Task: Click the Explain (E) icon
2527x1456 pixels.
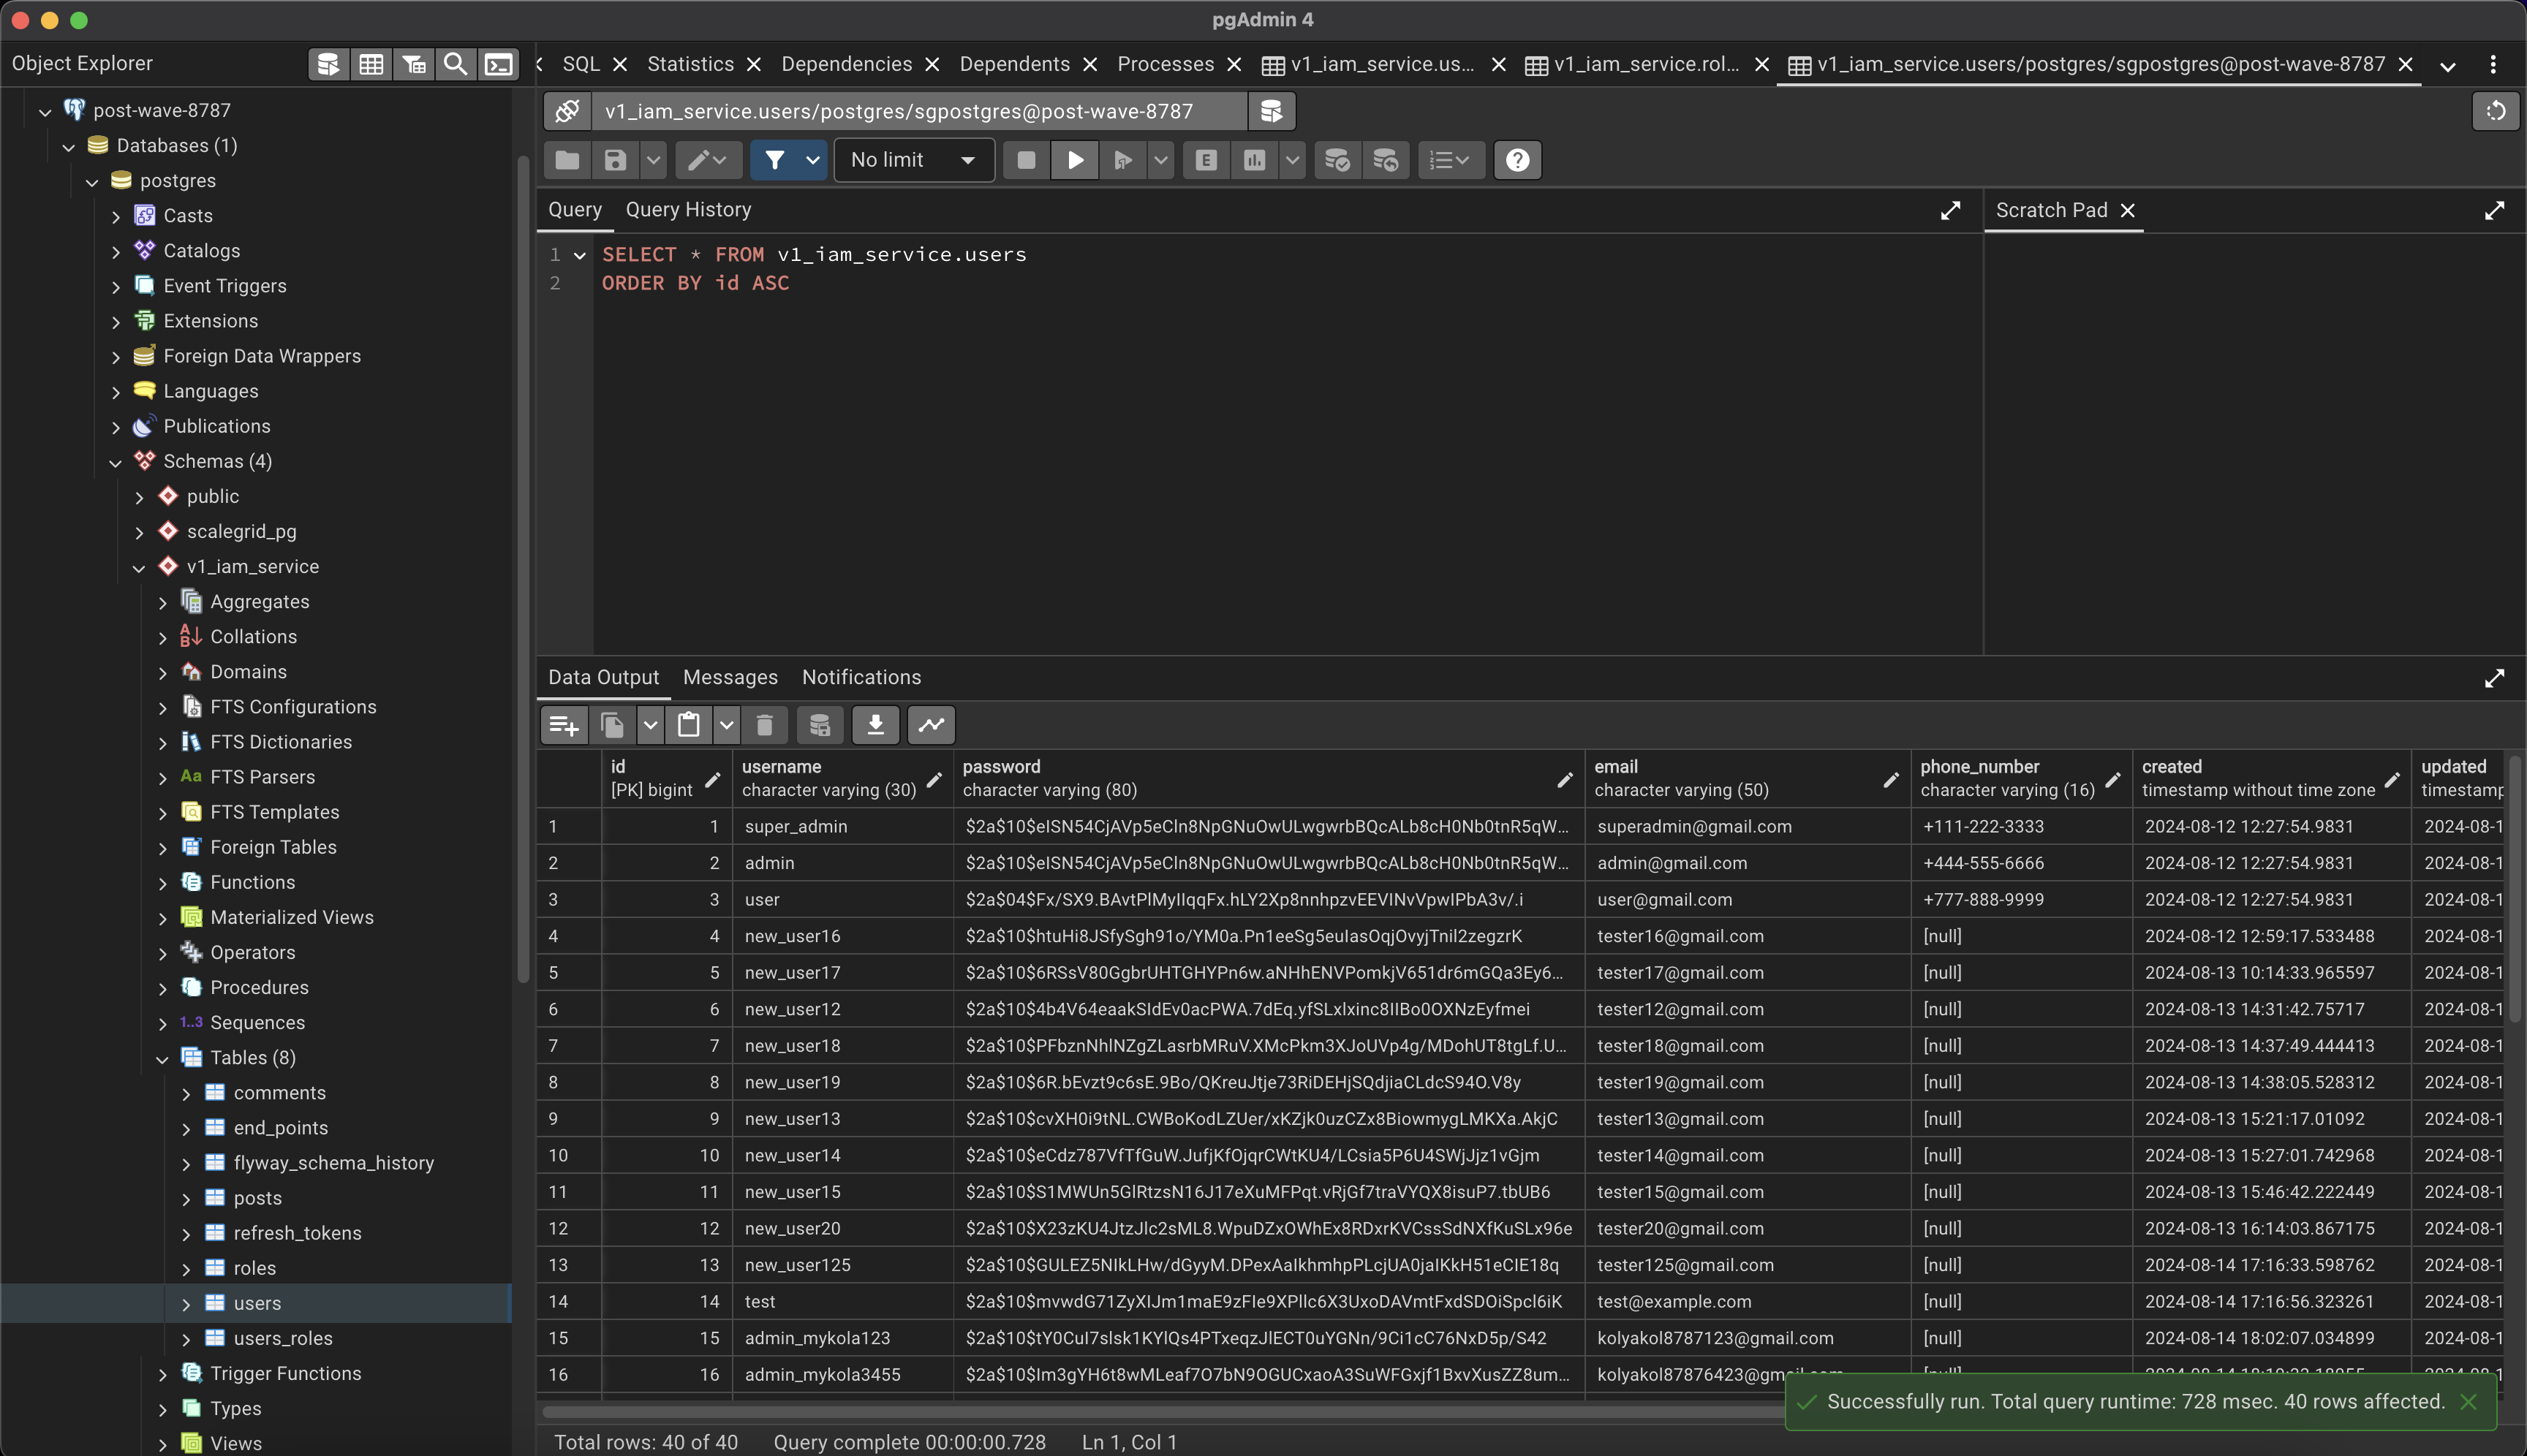Action: coord(1206,160)
